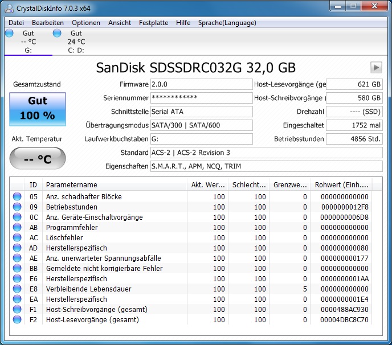Open the Sprache(Language) menu

[227, 23]
